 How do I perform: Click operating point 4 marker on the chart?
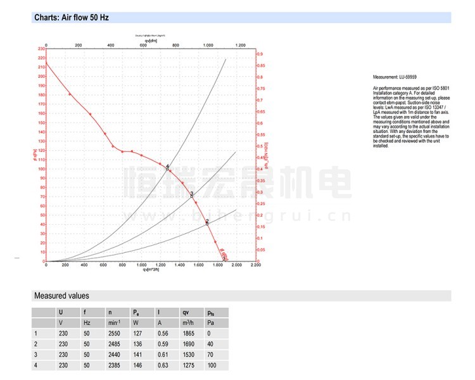pos(167,169)
